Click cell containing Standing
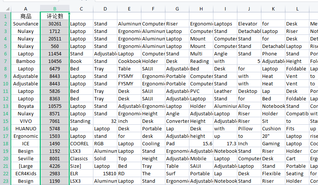 tap(81, 121)
